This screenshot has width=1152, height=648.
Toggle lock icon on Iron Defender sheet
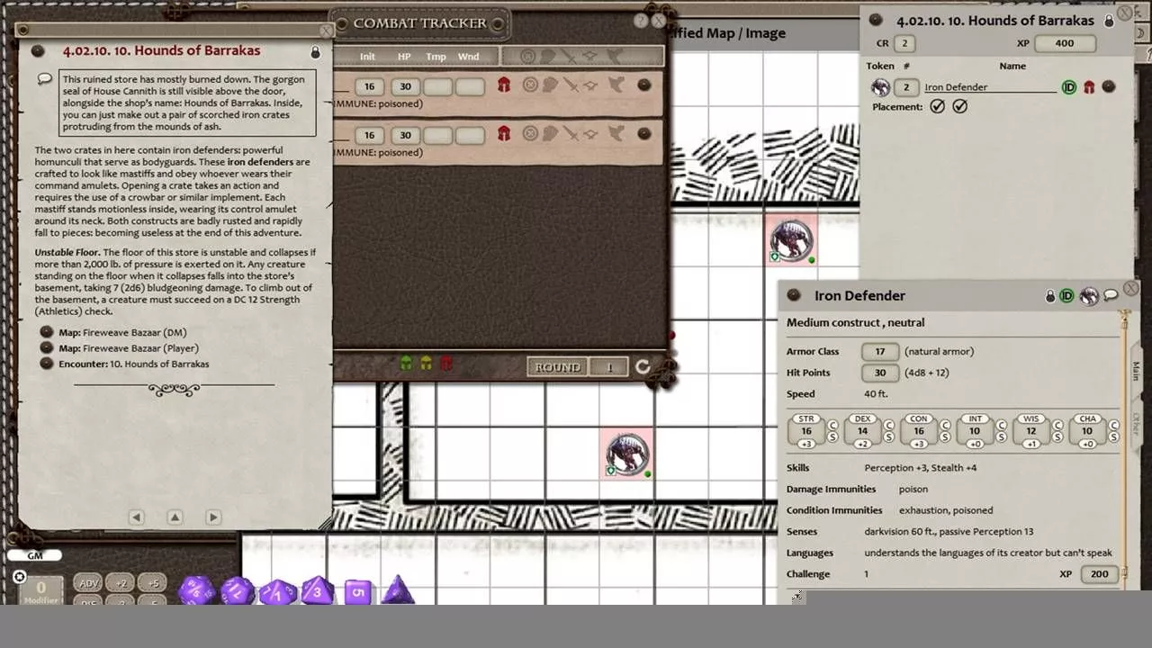tap(1049, 296)
